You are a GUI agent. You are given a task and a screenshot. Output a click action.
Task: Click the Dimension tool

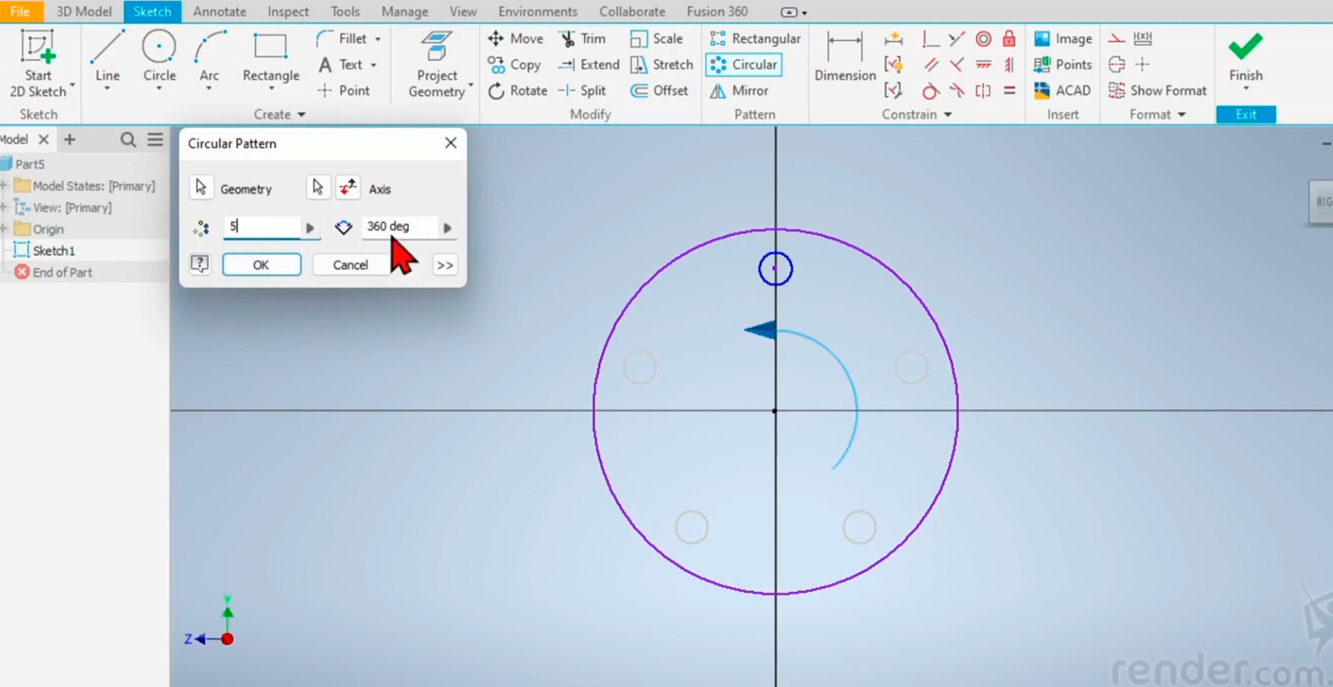(x=845, y=57)
